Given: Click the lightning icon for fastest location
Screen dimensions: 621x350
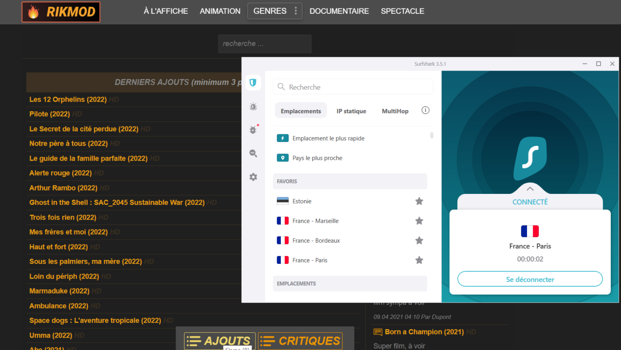Looking at the screenshot, I should click(283, 138).
